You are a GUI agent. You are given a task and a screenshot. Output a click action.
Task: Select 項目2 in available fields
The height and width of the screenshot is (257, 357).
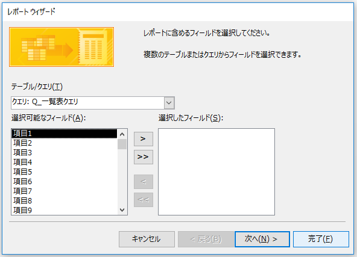click(x=64, y=143)
